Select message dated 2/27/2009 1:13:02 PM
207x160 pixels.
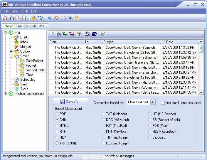pyautogui.click(x=124, y=47)
